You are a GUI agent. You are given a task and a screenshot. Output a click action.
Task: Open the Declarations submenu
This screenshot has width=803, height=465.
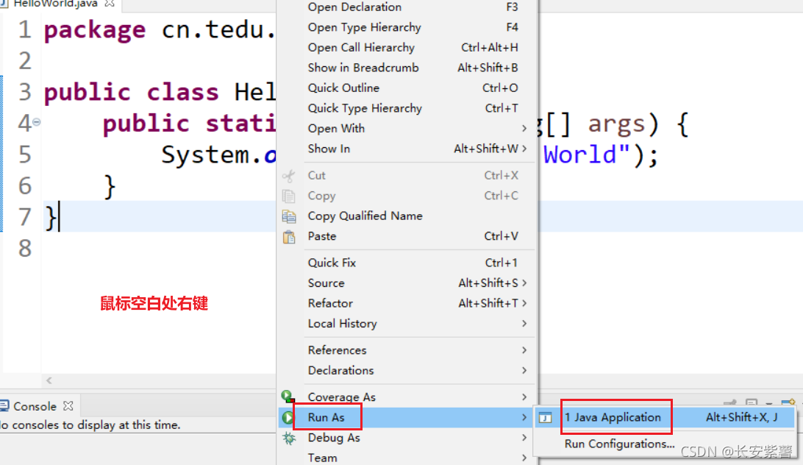tap(407, 370)
